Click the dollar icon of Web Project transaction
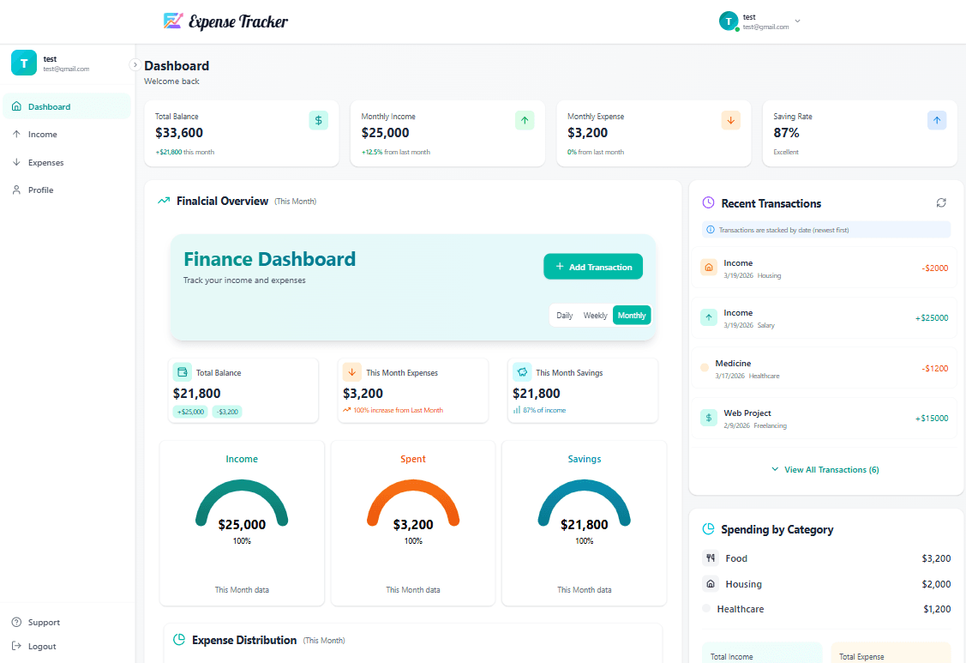 [709, 418]
